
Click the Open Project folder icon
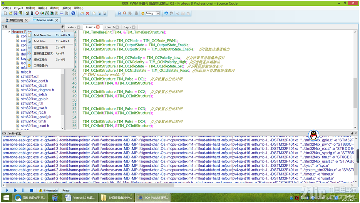pos(10,13)
